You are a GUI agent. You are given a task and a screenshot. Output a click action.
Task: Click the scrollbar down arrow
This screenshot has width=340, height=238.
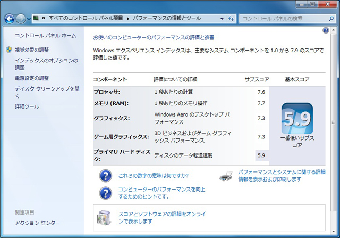[334, 232]
